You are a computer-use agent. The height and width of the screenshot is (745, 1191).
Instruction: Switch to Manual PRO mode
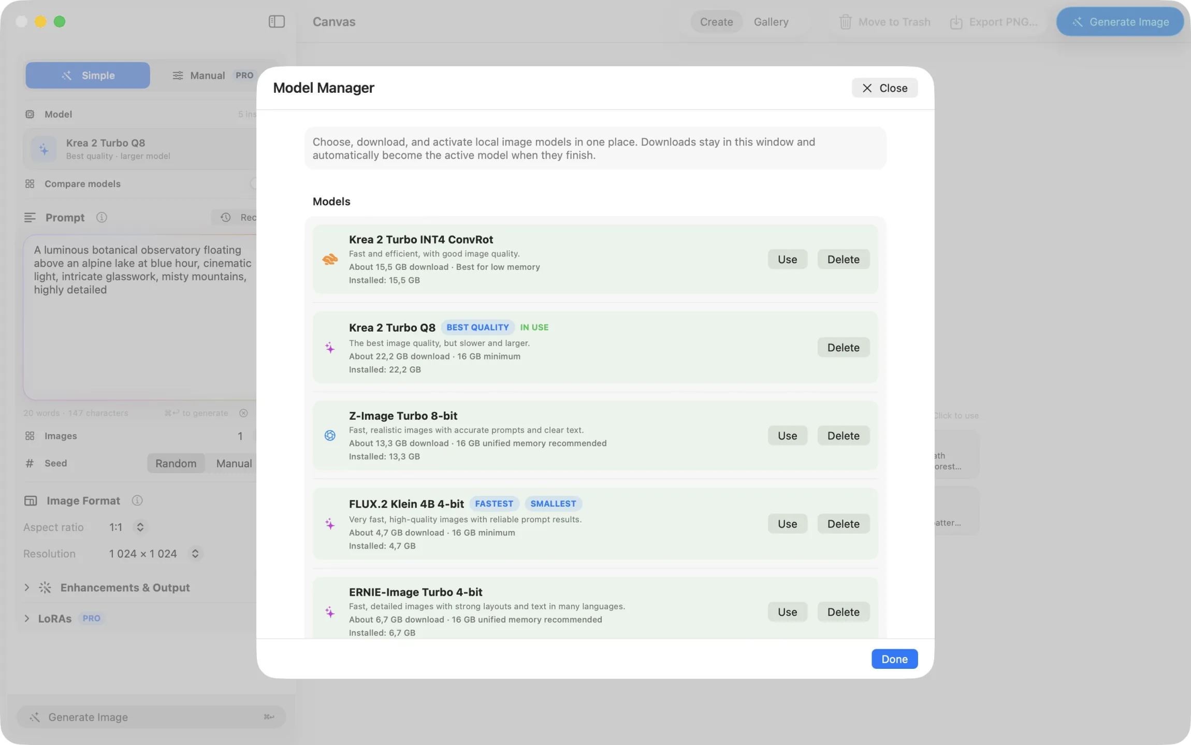pyautogui.click(x=213, y=75)
